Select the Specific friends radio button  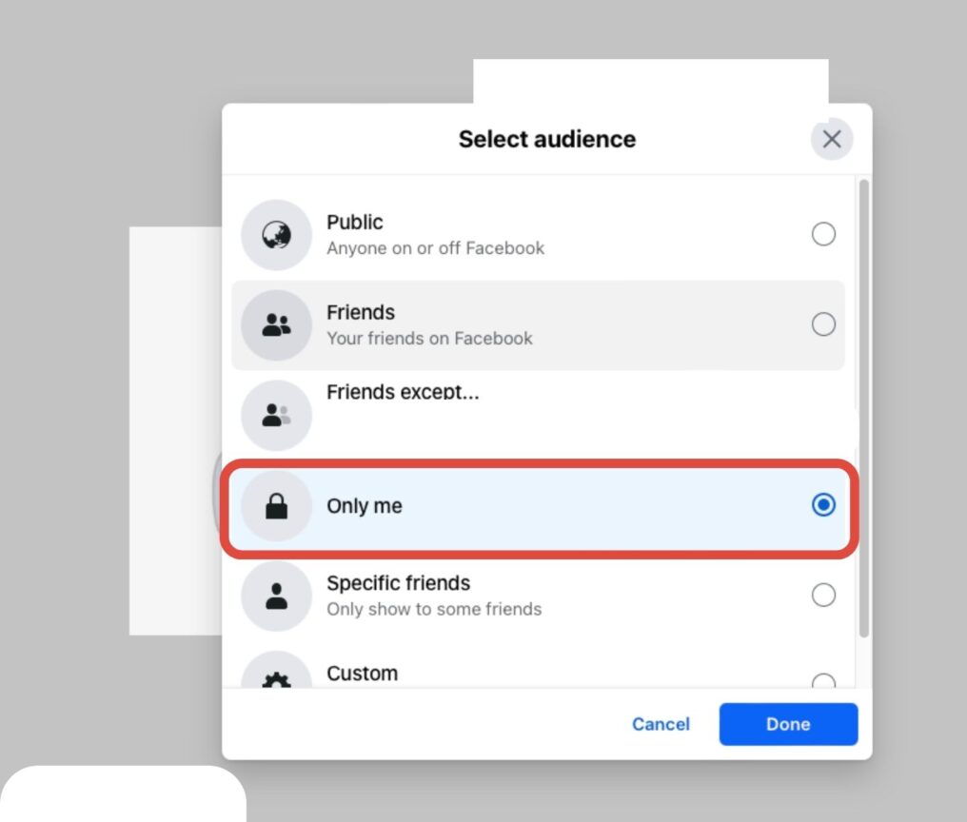pos(823,595)
